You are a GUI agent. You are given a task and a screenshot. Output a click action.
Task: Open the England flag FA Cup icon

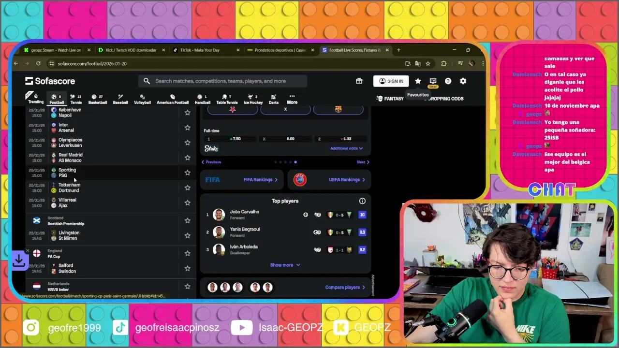tap(37, 253)
